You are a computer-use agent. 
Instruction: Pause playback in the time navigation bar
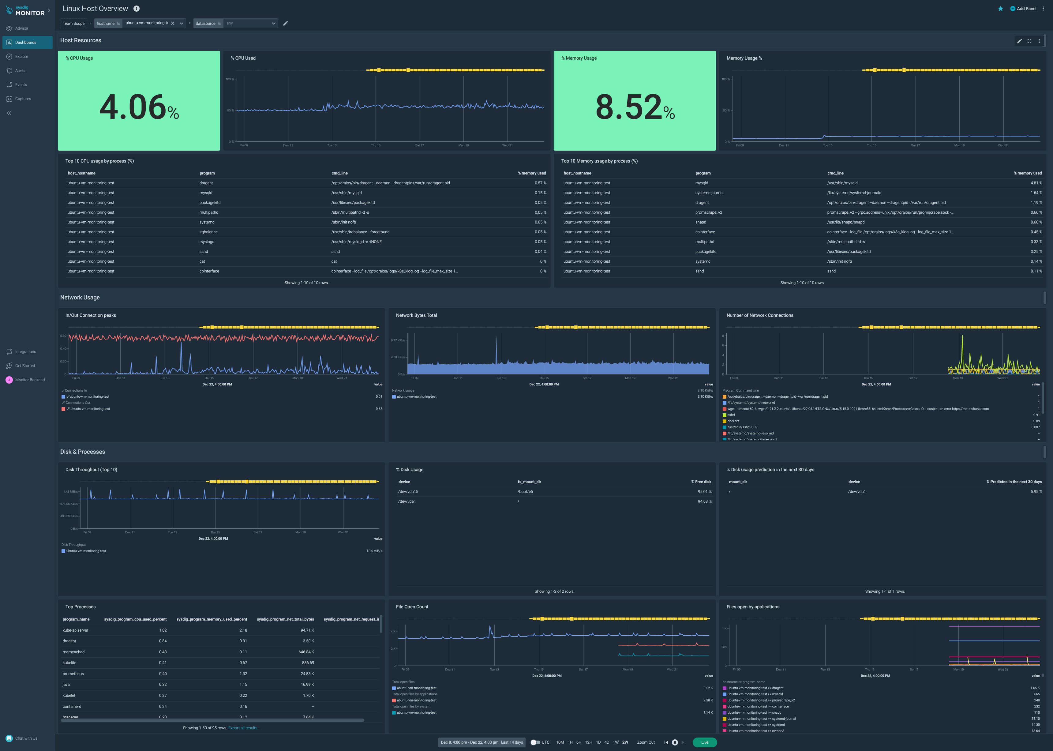[x=675, y=742]
